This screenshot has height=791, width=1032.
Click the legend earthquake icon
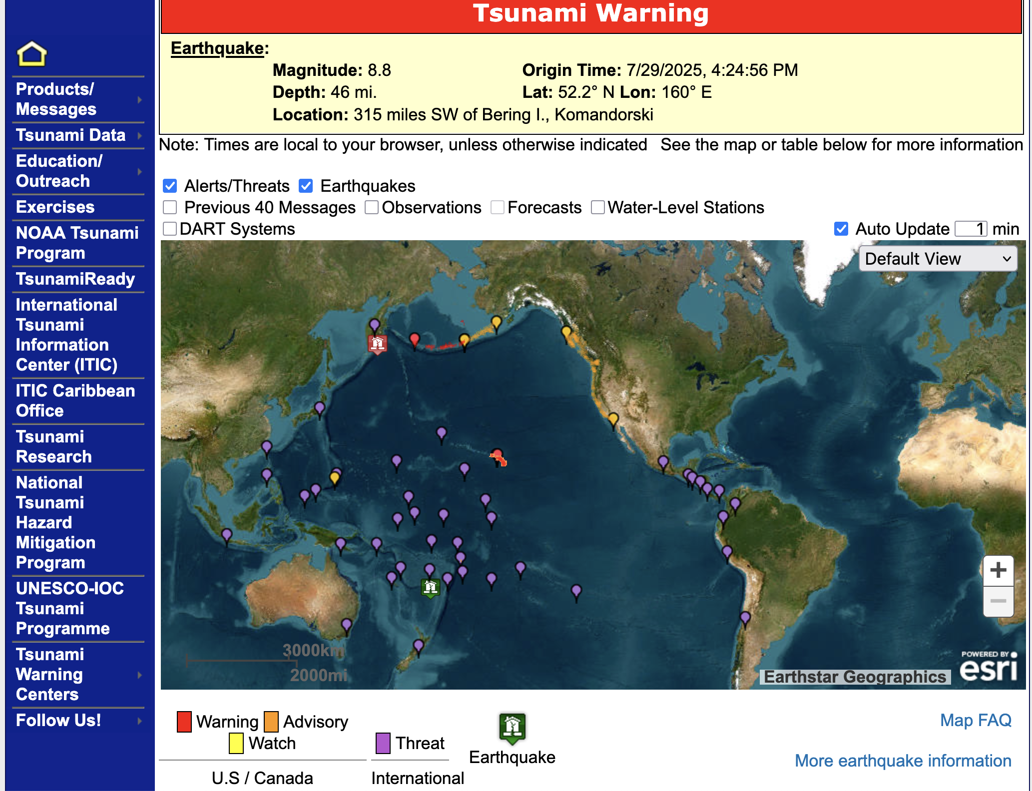513,729
